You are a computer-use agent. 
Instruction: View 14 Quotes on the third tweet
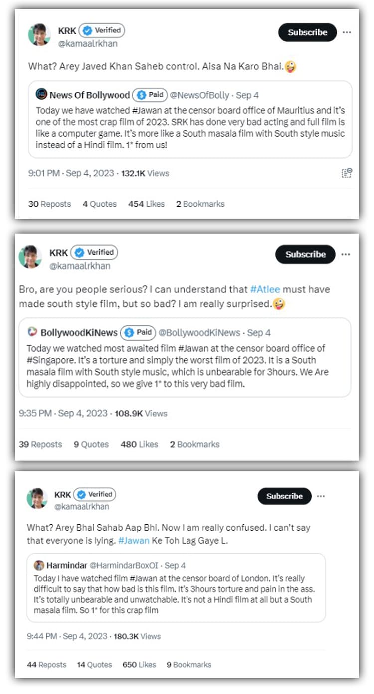click(94, 665)
